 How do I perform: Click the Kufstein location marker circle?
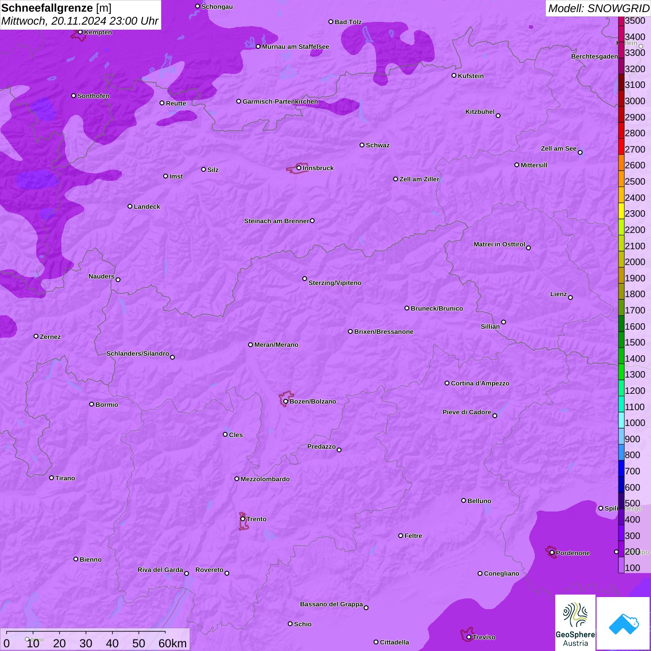454,75
